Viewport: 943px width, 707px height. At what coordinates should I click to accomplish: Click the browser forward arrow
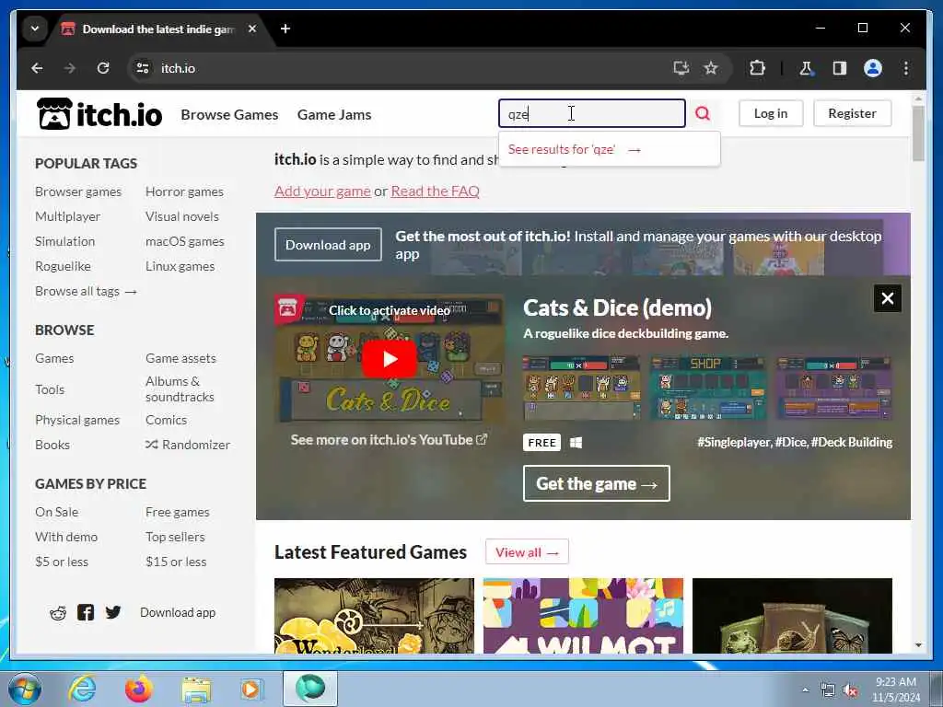[70, 68]
